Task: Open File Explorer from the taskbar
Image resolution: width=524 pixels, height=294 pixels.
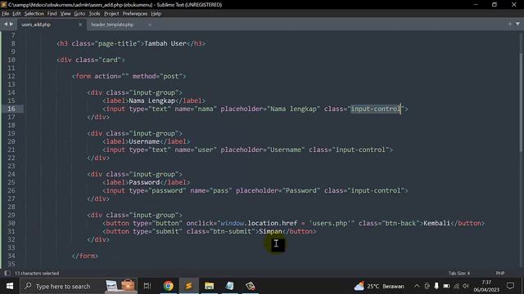Action: click(x=210, y=286)
